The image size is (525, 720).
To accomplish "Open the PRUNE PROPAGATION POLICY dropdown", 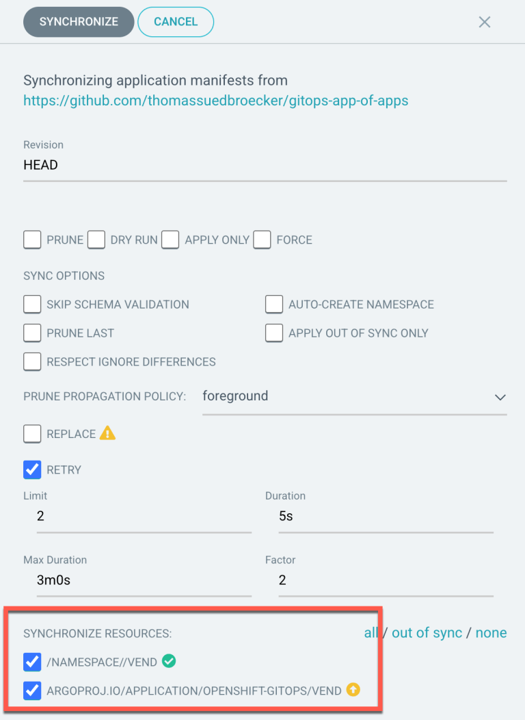I will pyautogui.click(x=500, y=397).
